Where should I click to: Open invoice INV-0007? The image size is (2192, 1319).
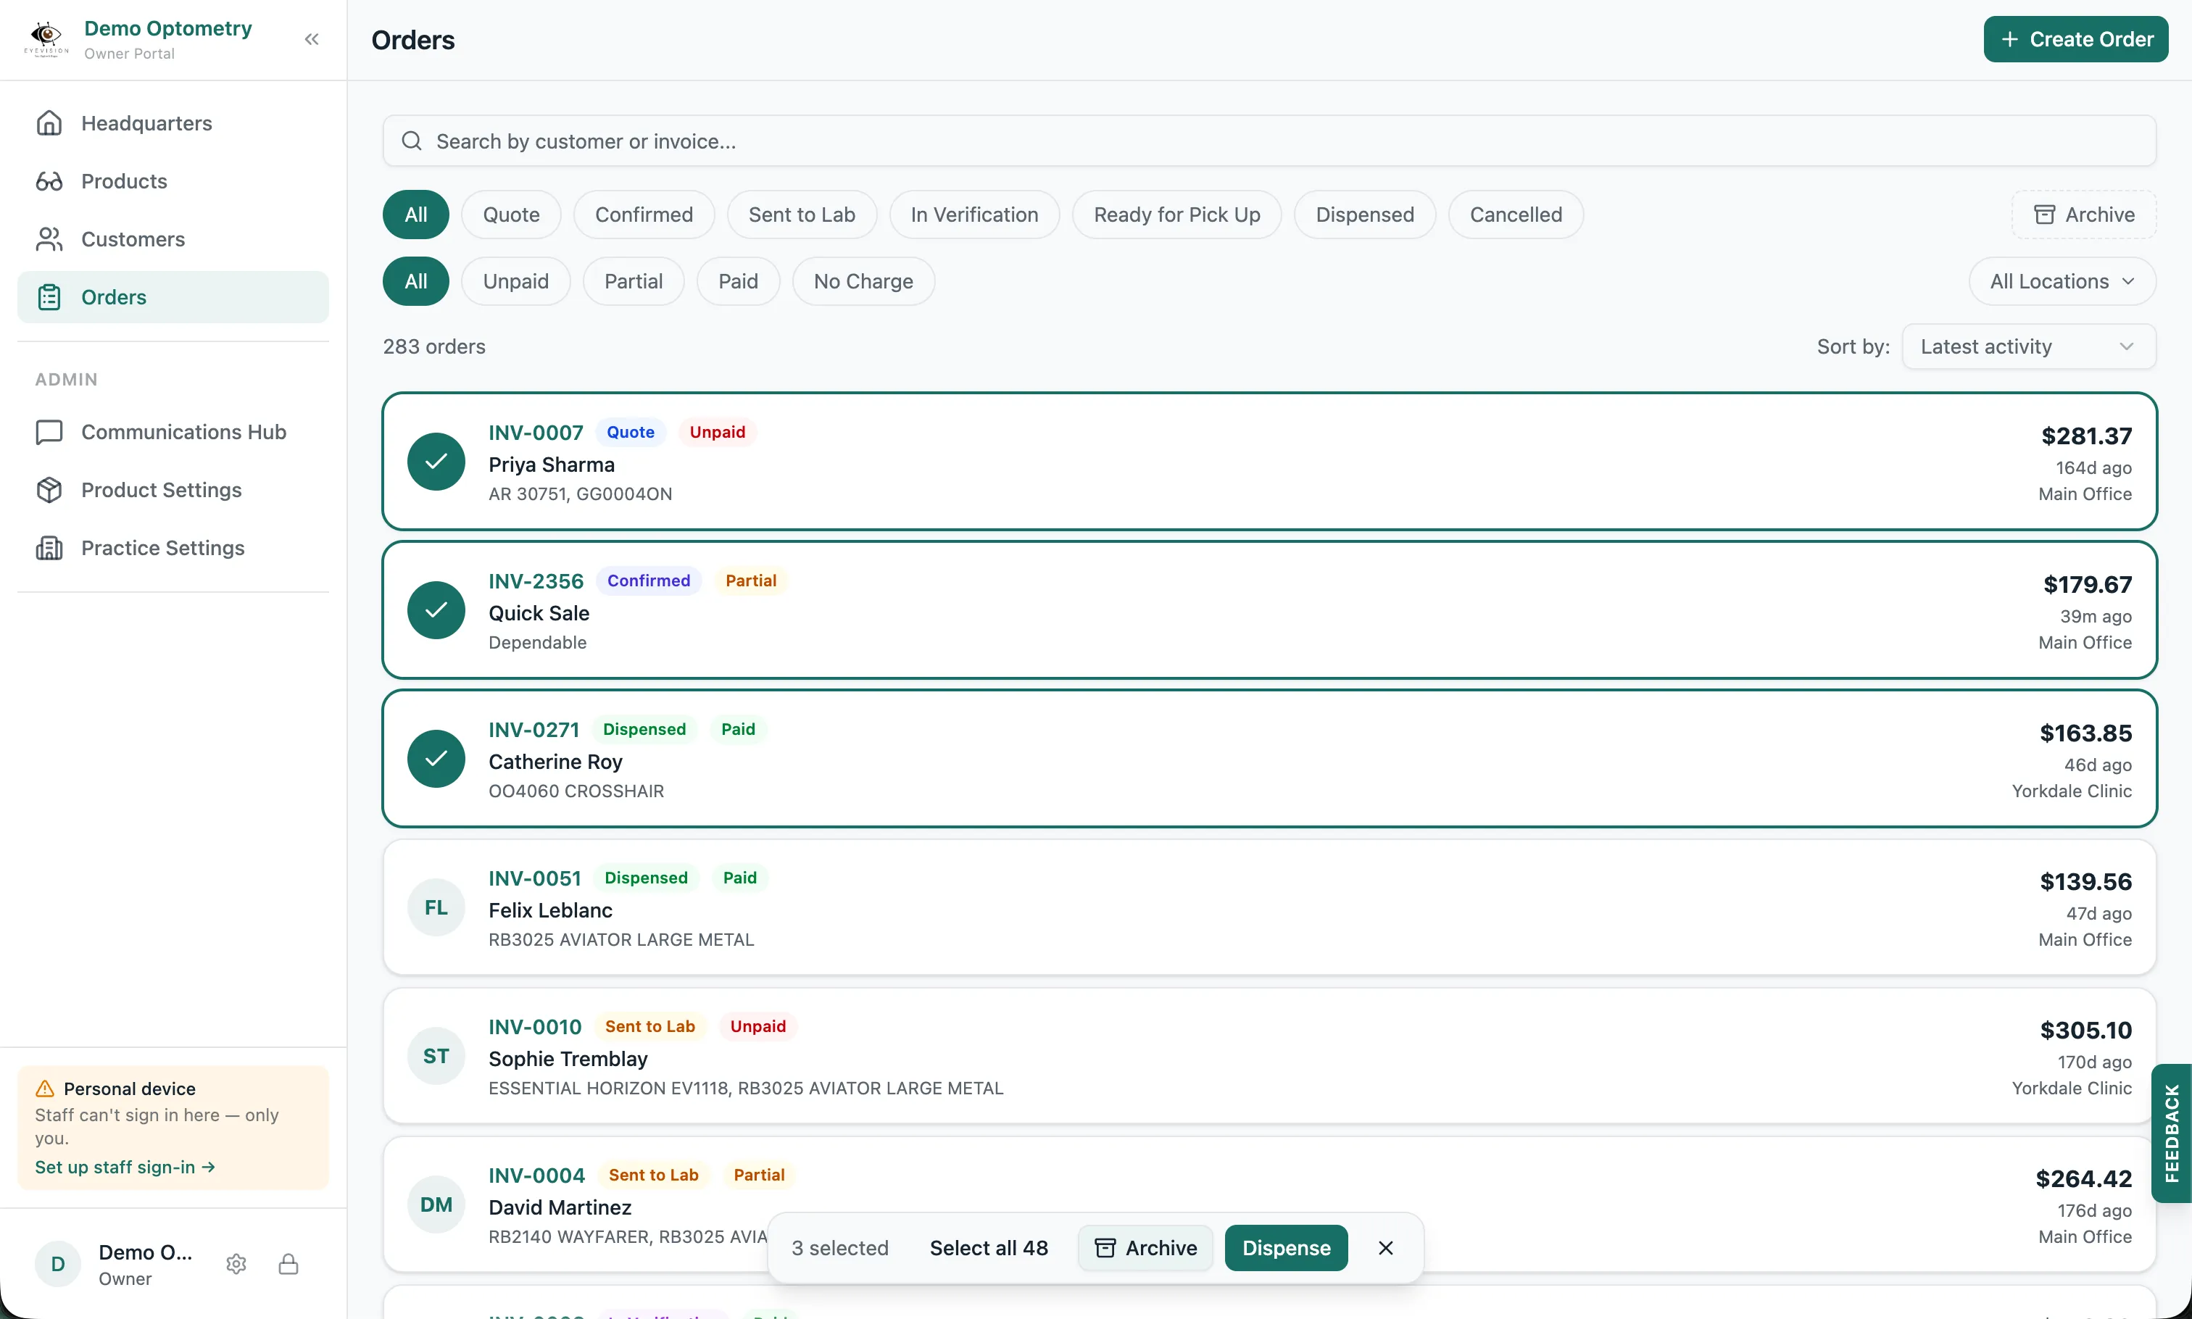tap(536, 433)
